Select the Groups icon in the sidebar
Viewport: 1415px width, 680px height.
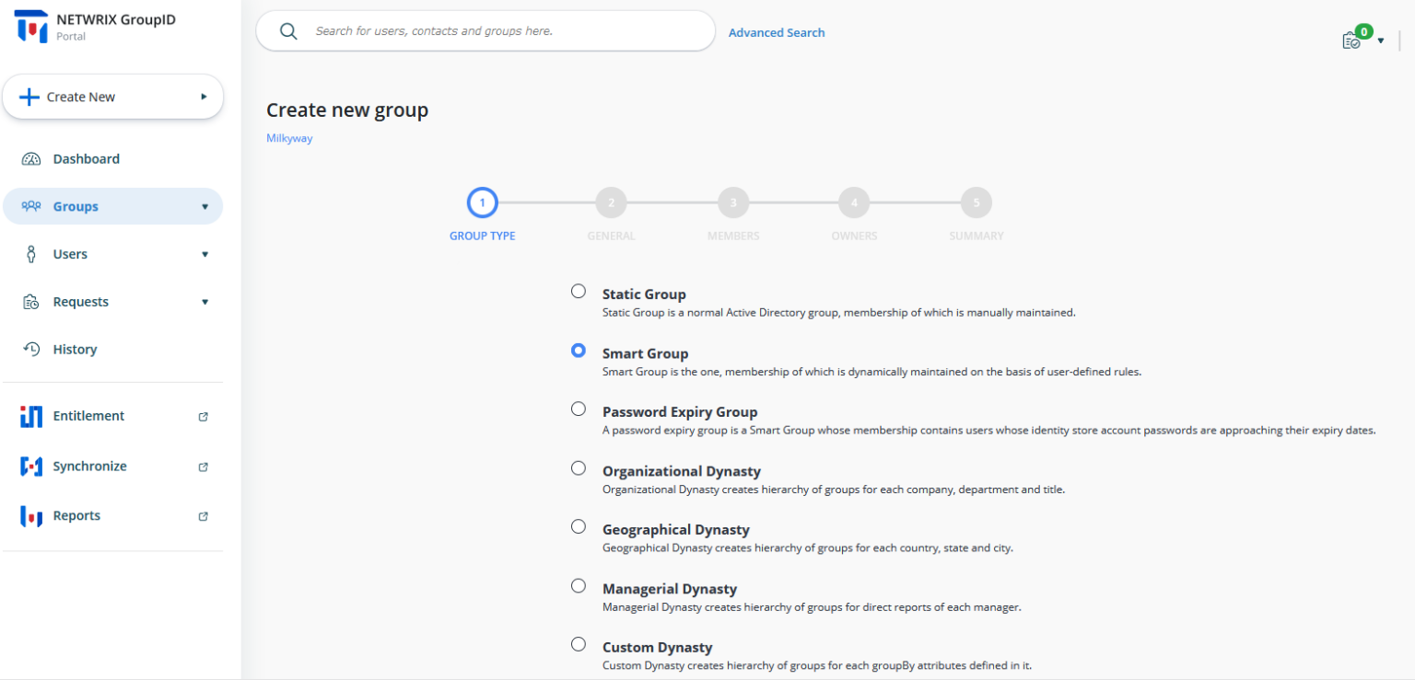tap(31, 206)
